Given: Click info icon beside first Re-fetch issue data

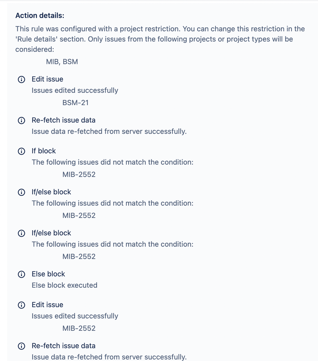Looking at the screenshot, I should tap(21, 120).
